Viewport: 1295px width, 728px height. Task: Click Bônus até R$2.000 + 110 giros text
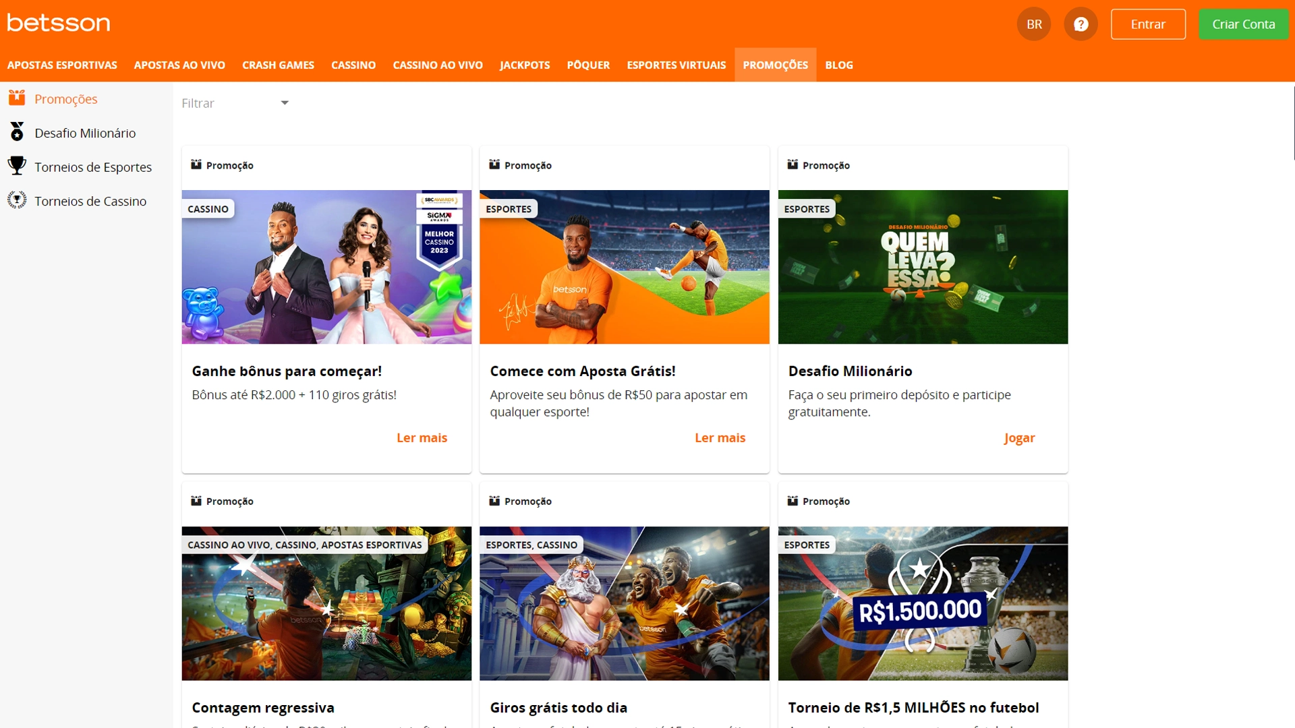point(294,395)
